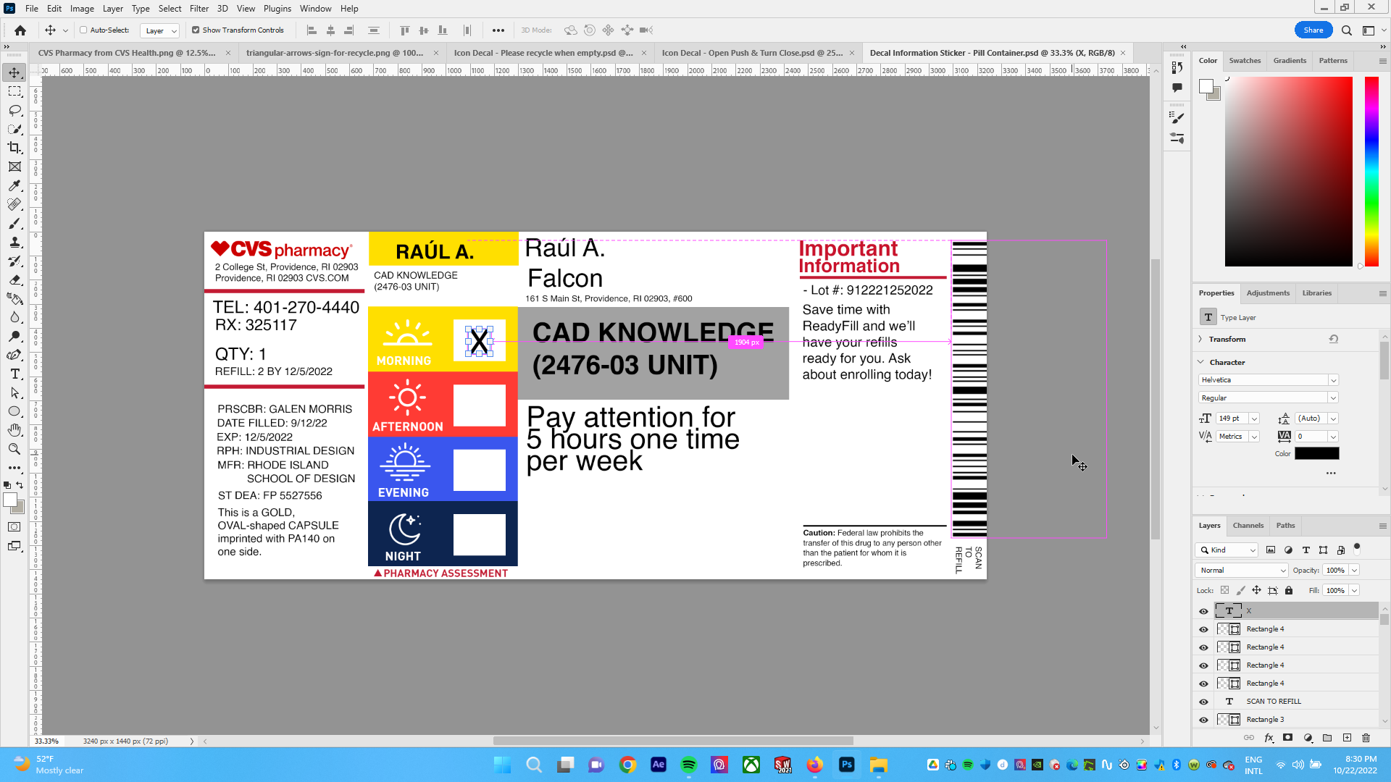The width and height of the screenshot is (1391, 782).
Task: Open the leading (Auto) dropdown
Action: 1333,419
